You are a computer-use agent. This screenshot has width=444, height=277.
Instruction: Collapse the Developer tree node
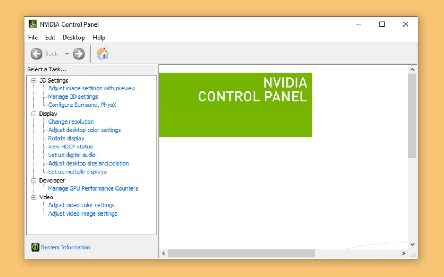(x=34, y=181)
